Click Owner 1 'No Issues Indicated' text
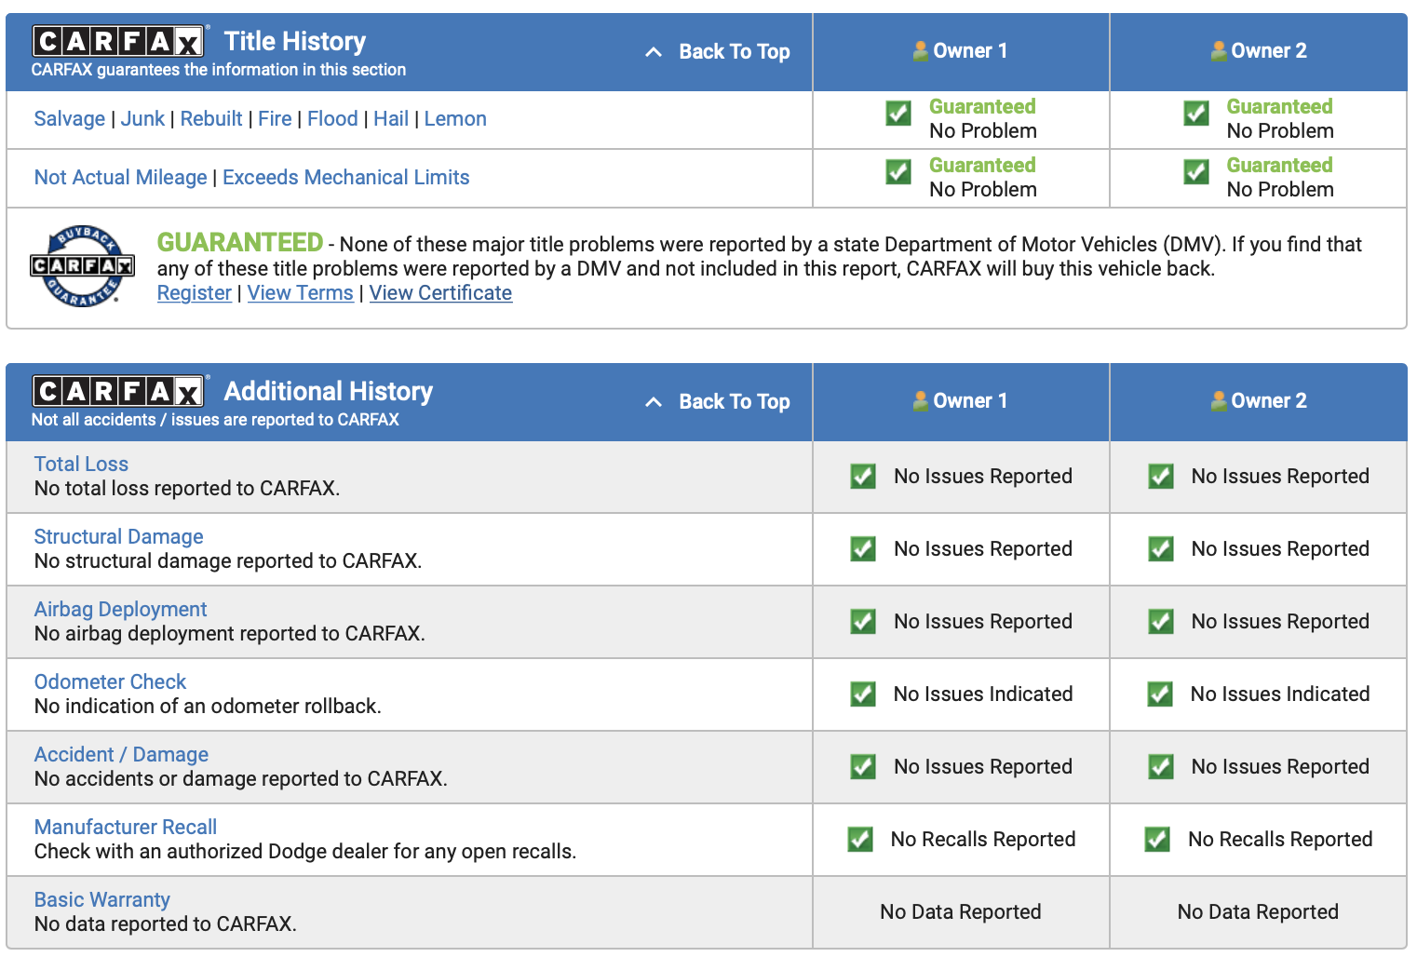The image size is (1417, 957). coord(983,694)
